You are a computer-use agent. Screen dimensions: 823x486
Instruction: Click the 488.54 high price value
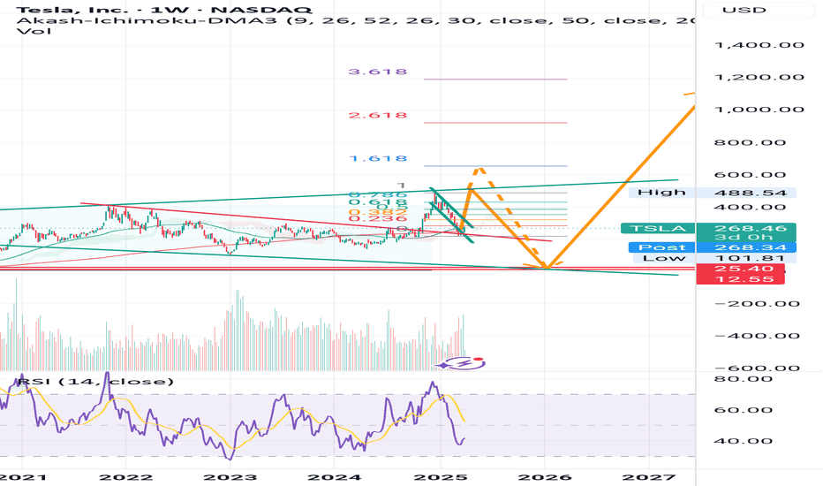pos(746,193)
